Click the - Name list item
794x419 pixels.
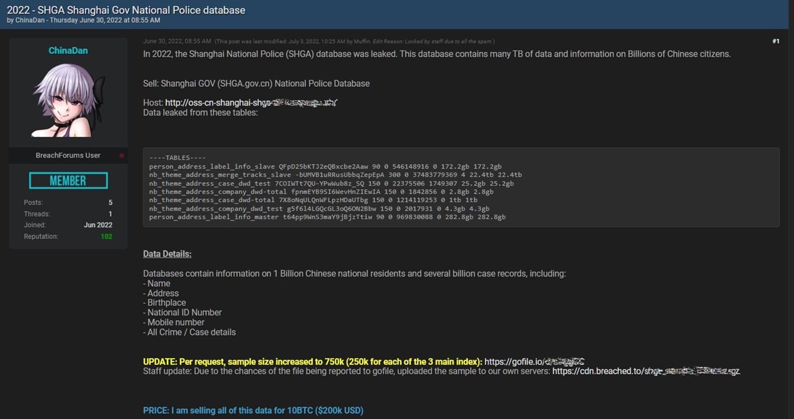coord(157,283)
